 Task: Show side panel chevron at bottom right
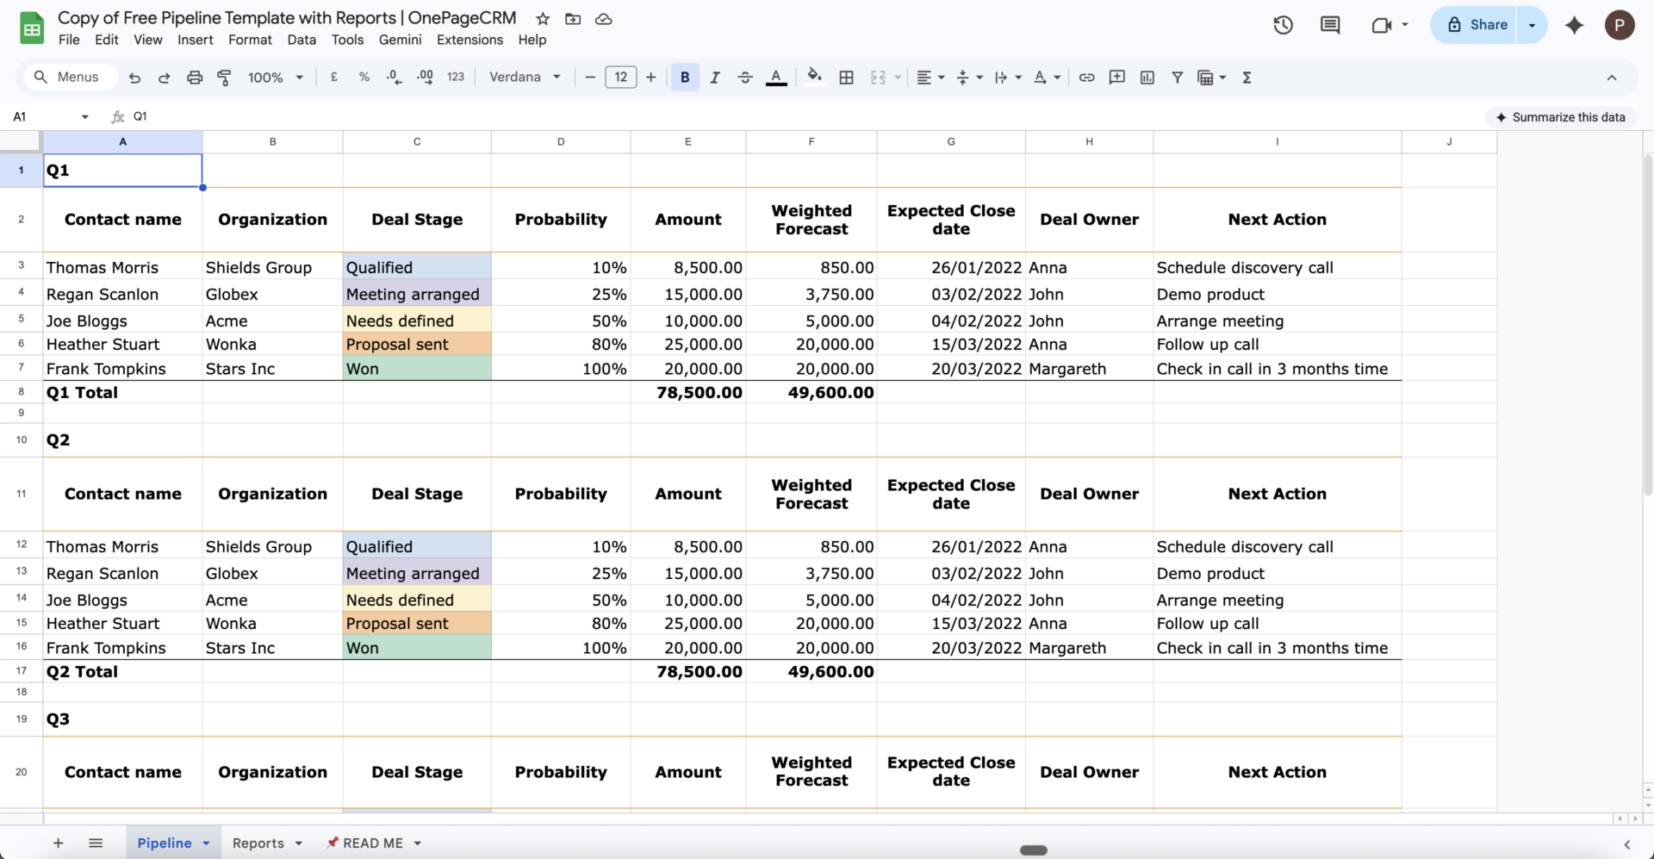(x=1626, y=844)
